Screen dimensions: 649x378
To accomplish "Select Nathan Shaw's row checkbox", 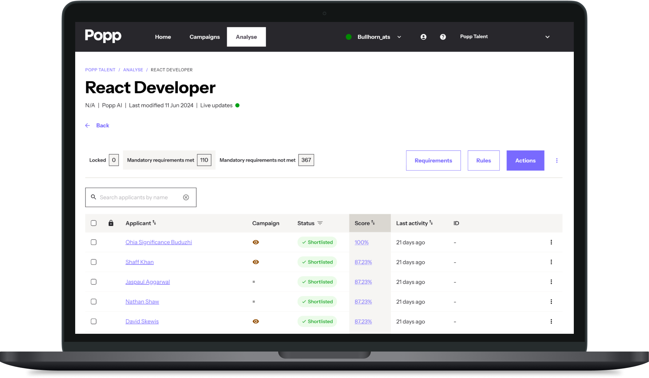I will coord(94,301).
